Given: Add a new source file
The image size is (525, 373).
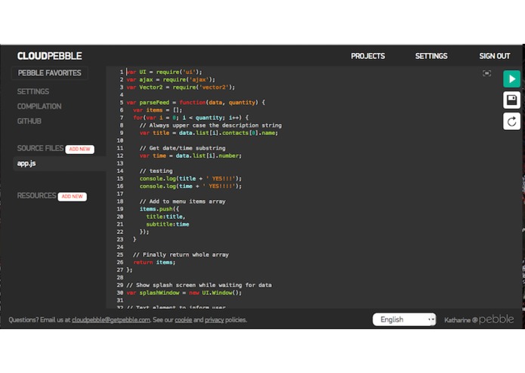Looking at the screenshot, I should point(79,150).
